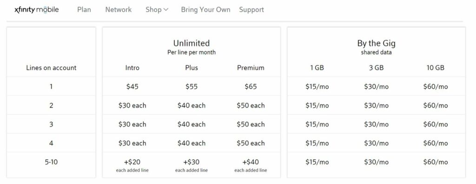Expand the Shop dropdown menu
The width and height of the screenshot is (476, 184).
157,10
